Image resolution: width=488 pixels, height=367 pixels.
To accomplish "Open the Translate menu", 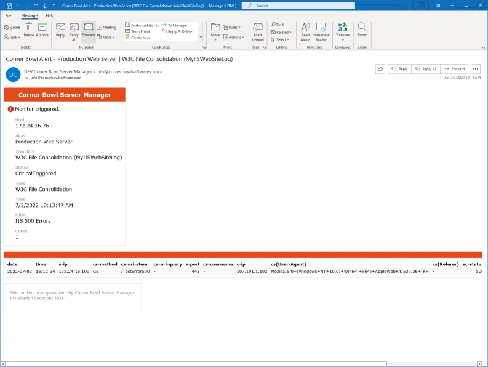I will (x=343, y=32).
